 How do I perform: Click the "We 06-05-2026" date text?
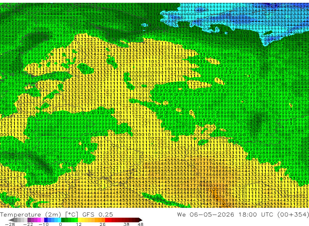tap(205, 214)
